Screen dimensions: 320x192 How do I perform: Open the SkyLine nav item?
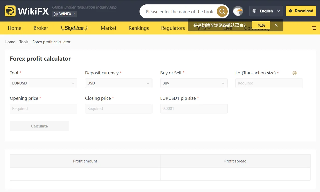(74, 28)
